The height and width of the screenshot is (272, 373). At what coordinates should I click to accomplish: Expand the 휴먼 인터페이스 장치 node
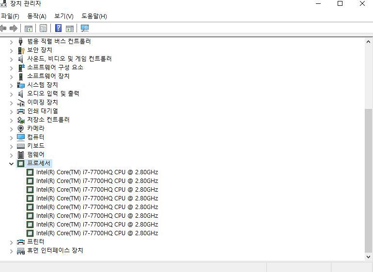[x=11, y=251]
